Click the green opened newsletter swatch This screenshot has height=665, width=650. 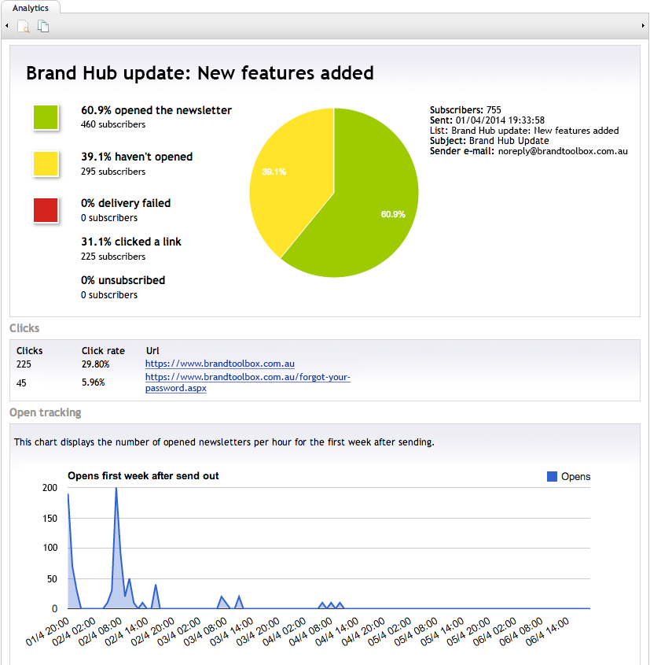click(46, 117)
